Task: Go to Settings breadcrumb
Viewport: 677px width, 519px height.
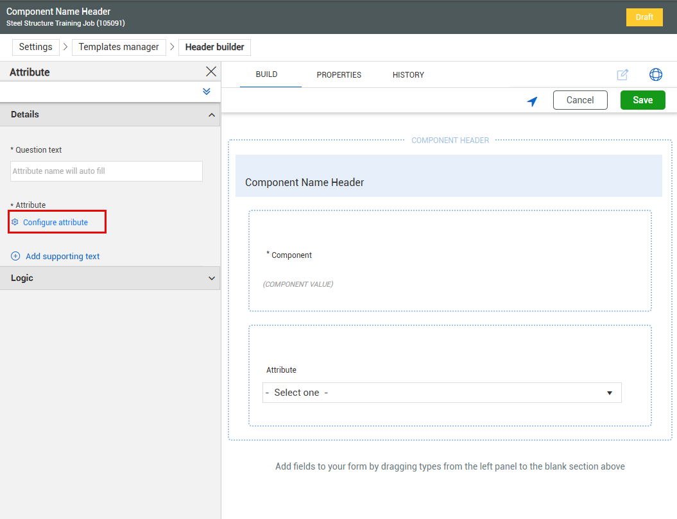Action: tap(36, 47)
